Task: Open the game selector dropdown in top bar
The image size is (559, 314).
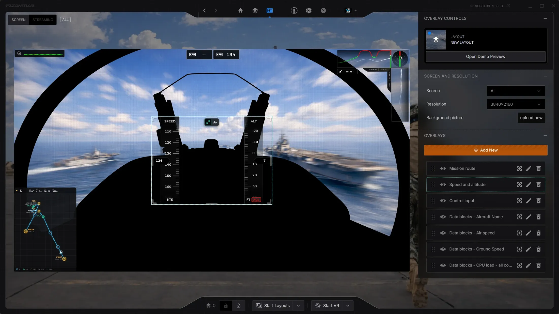Action: click(x=351, y=10)
